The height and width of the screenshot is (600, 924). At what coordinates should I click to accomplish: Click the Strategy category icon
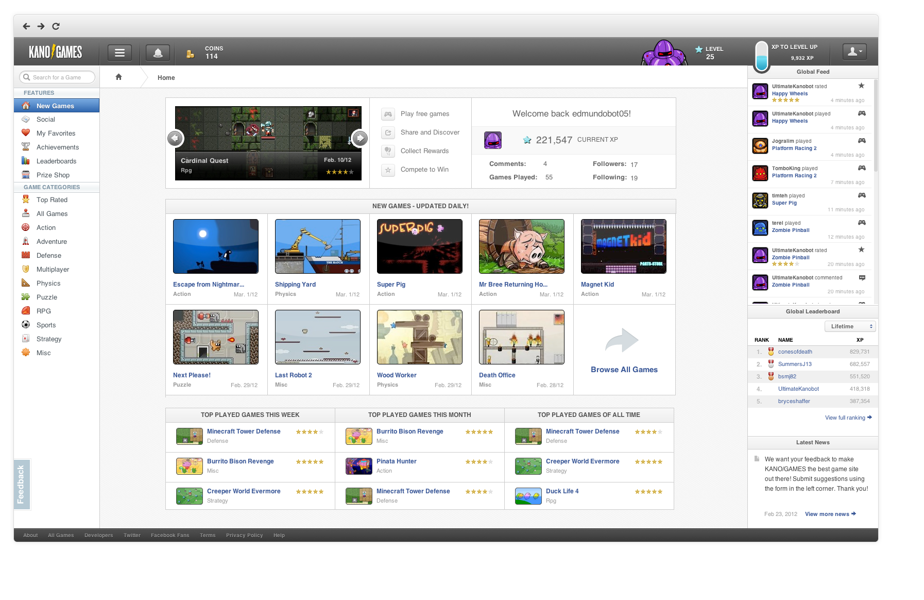coord(26,339)
